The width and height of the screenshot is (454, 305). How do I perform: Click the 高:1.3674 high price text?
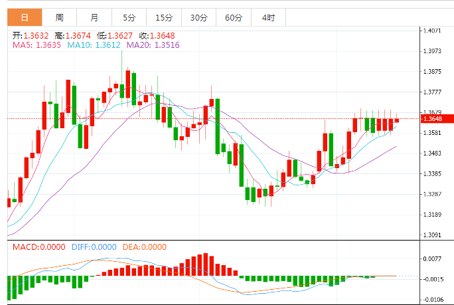coord(72,36)
